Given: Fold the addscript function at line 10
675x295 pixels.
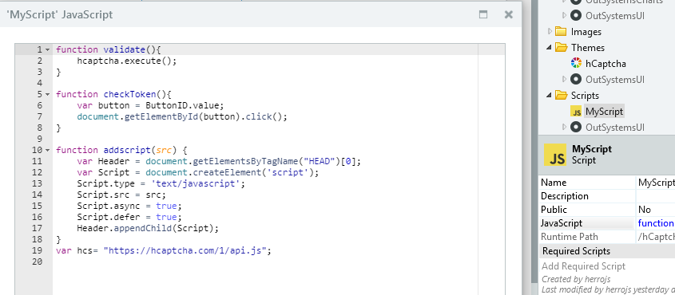Looking at the screenshot, I should pos(47,151).
